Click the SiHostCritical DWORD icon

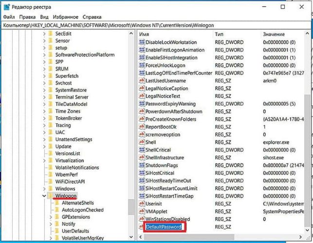tap(142, 173)
